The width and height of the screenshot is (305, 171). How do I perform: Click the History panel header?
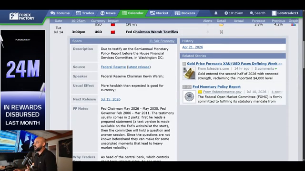click(x=233, y=41)
